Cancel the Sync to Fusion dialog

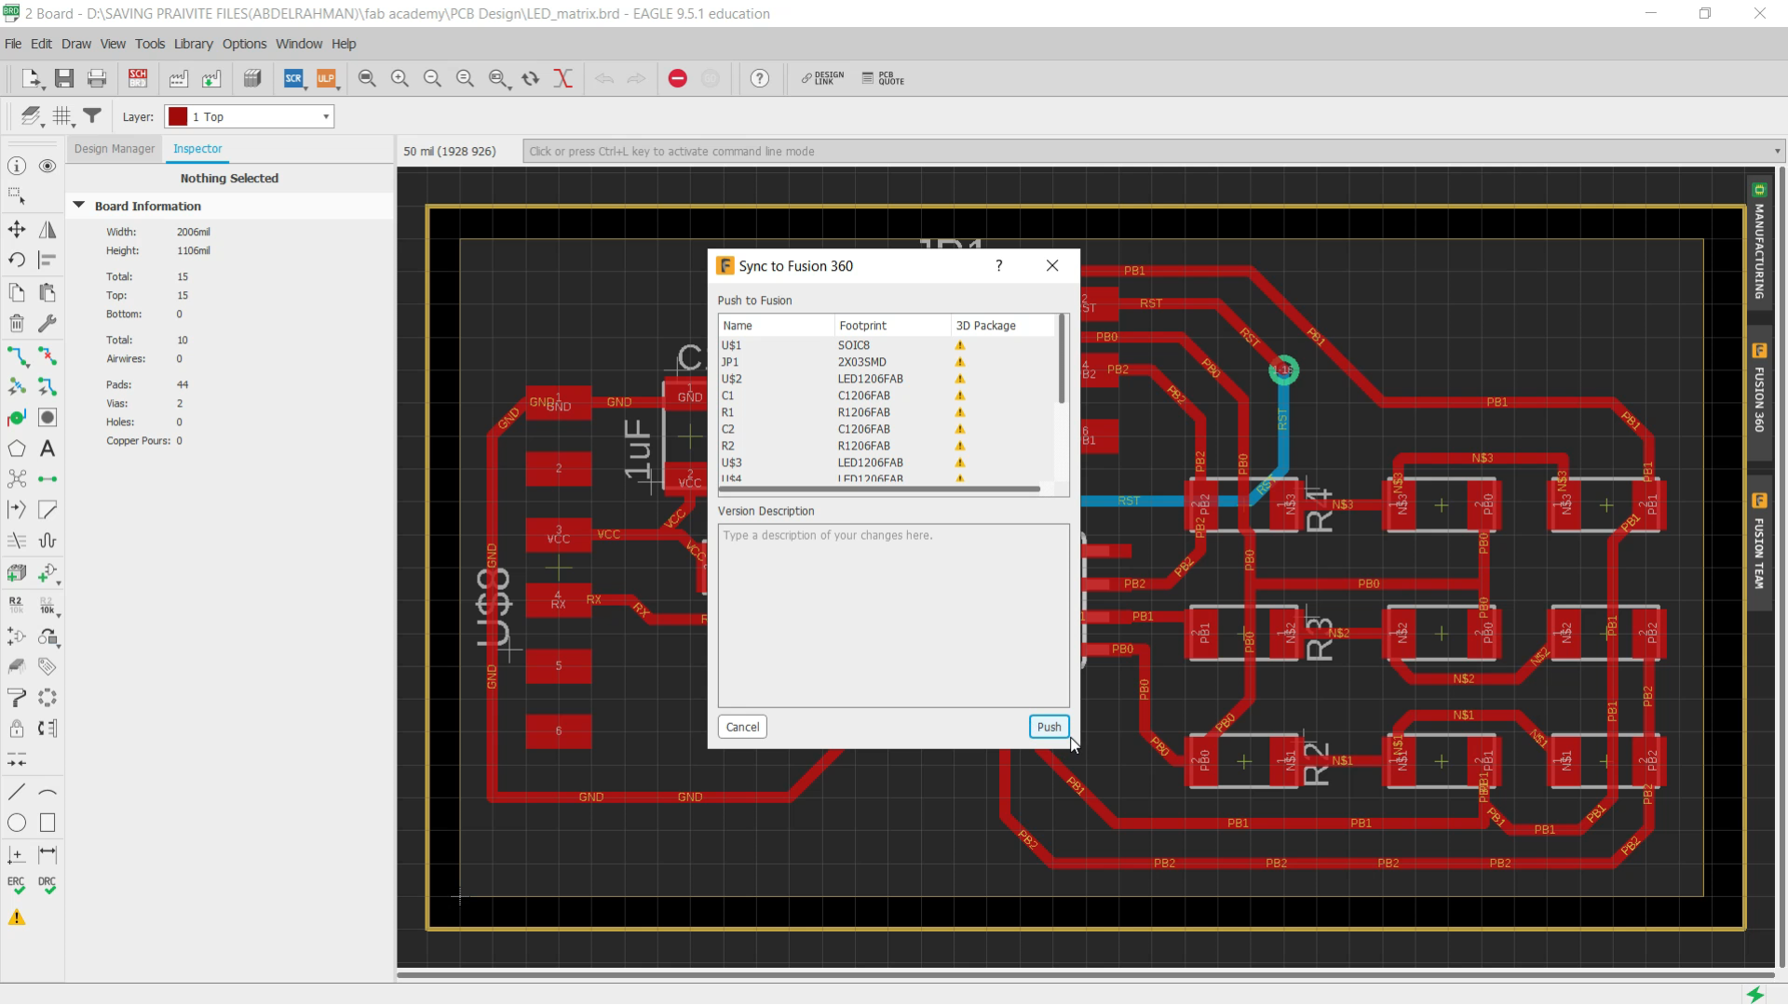[741, 727]
